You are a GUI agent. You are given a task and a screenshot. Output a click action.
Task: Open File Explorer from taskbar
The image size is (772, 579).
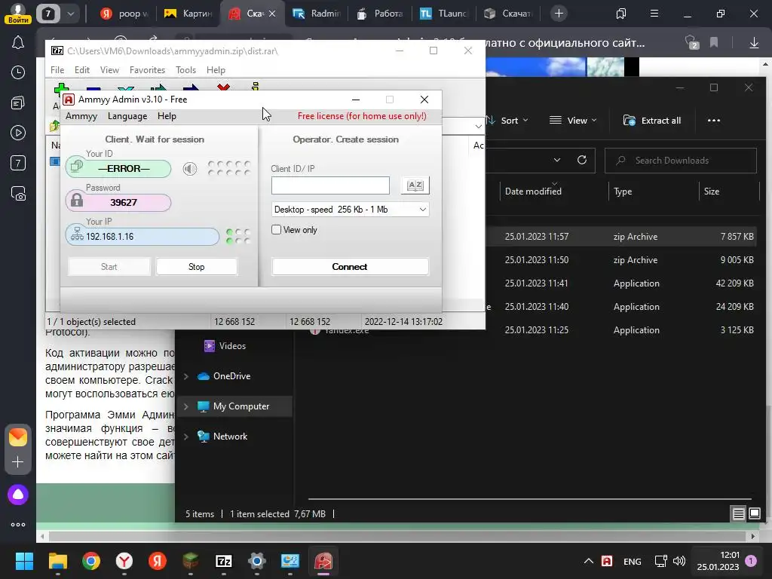tap(58, 561)
